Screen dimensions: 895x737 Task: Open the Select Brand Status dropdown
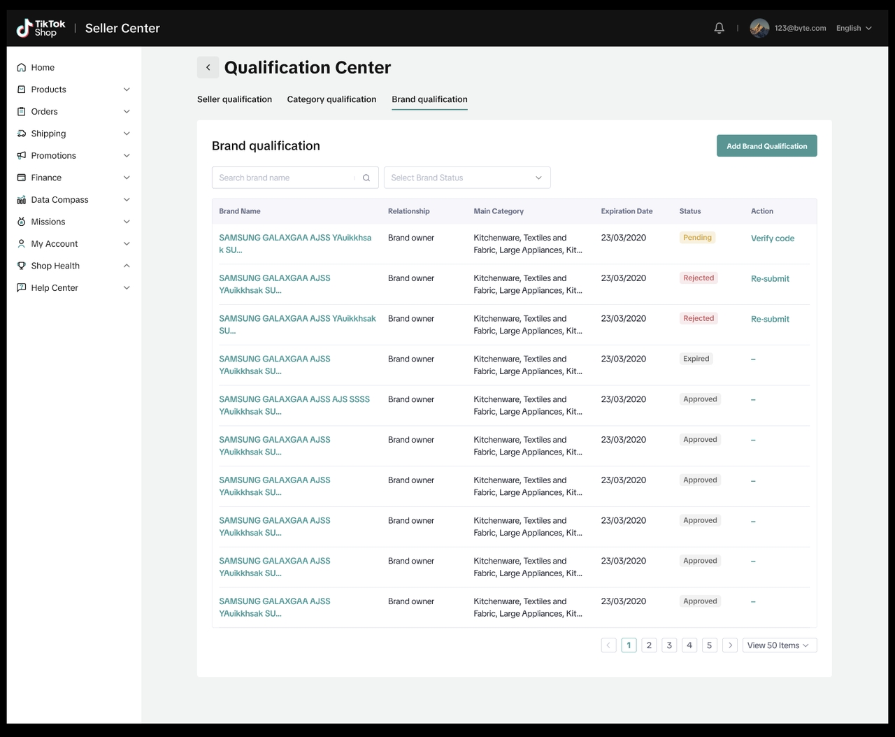click(467, 178)
